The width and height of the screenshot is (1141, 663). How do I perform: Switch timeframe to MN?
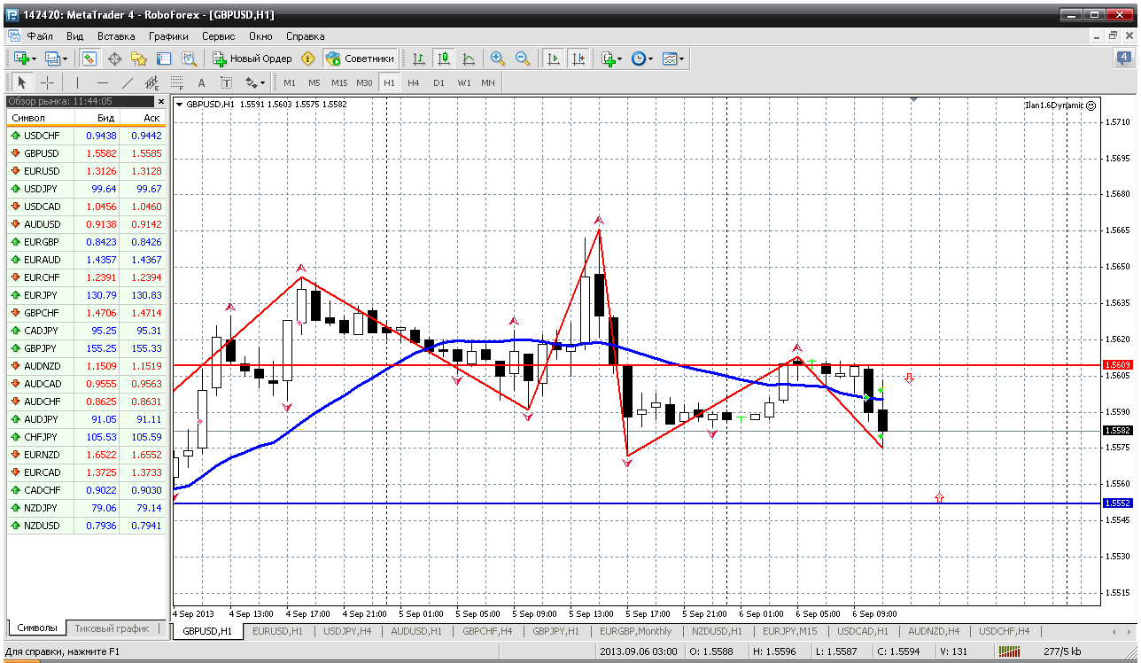pyautogui.click(x=488, y=82)
